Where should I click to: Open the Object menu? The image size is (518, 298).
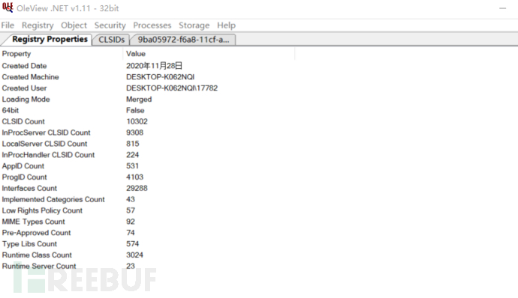pyautogui.click(x=74, y=25)
